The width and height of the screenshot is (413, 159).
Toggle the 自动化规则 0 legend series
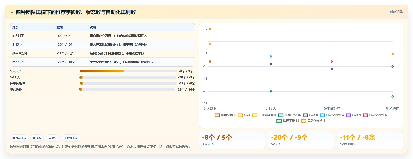pyautogui.click(x=264, y=115)
